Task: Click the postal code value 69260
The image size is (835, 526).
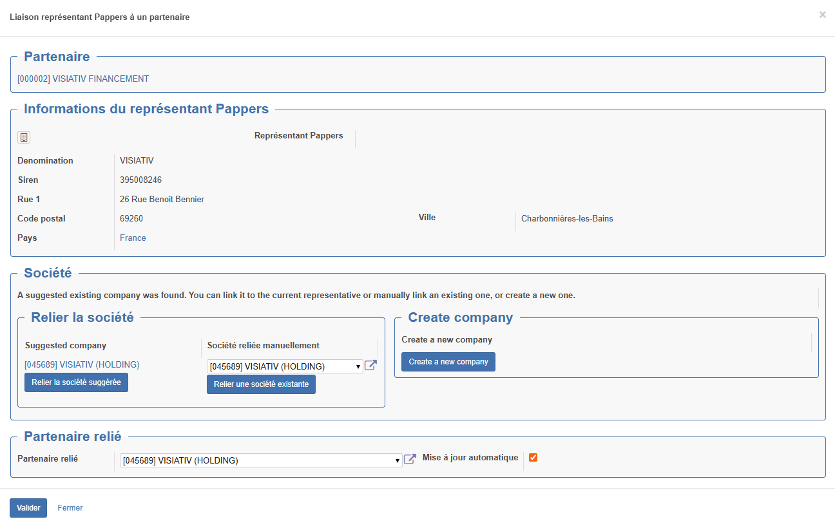Action: coord(131,218)
